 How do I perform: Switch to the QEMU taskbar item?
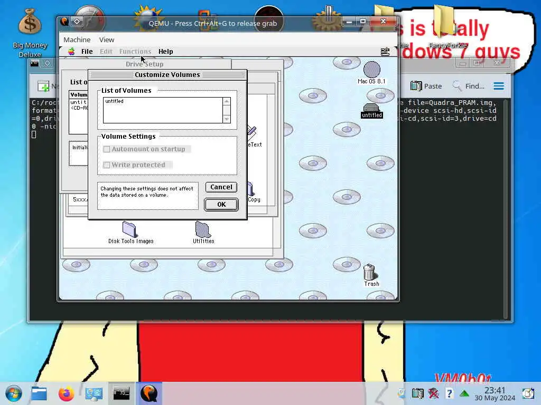149,393
